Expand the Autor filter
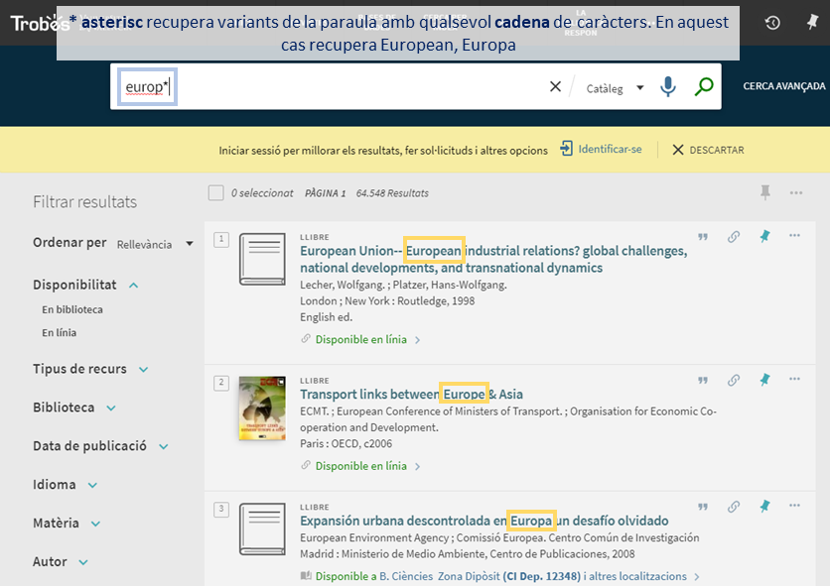Image resolution: width=830 pixels, height=586 pixels. [61, 561]
